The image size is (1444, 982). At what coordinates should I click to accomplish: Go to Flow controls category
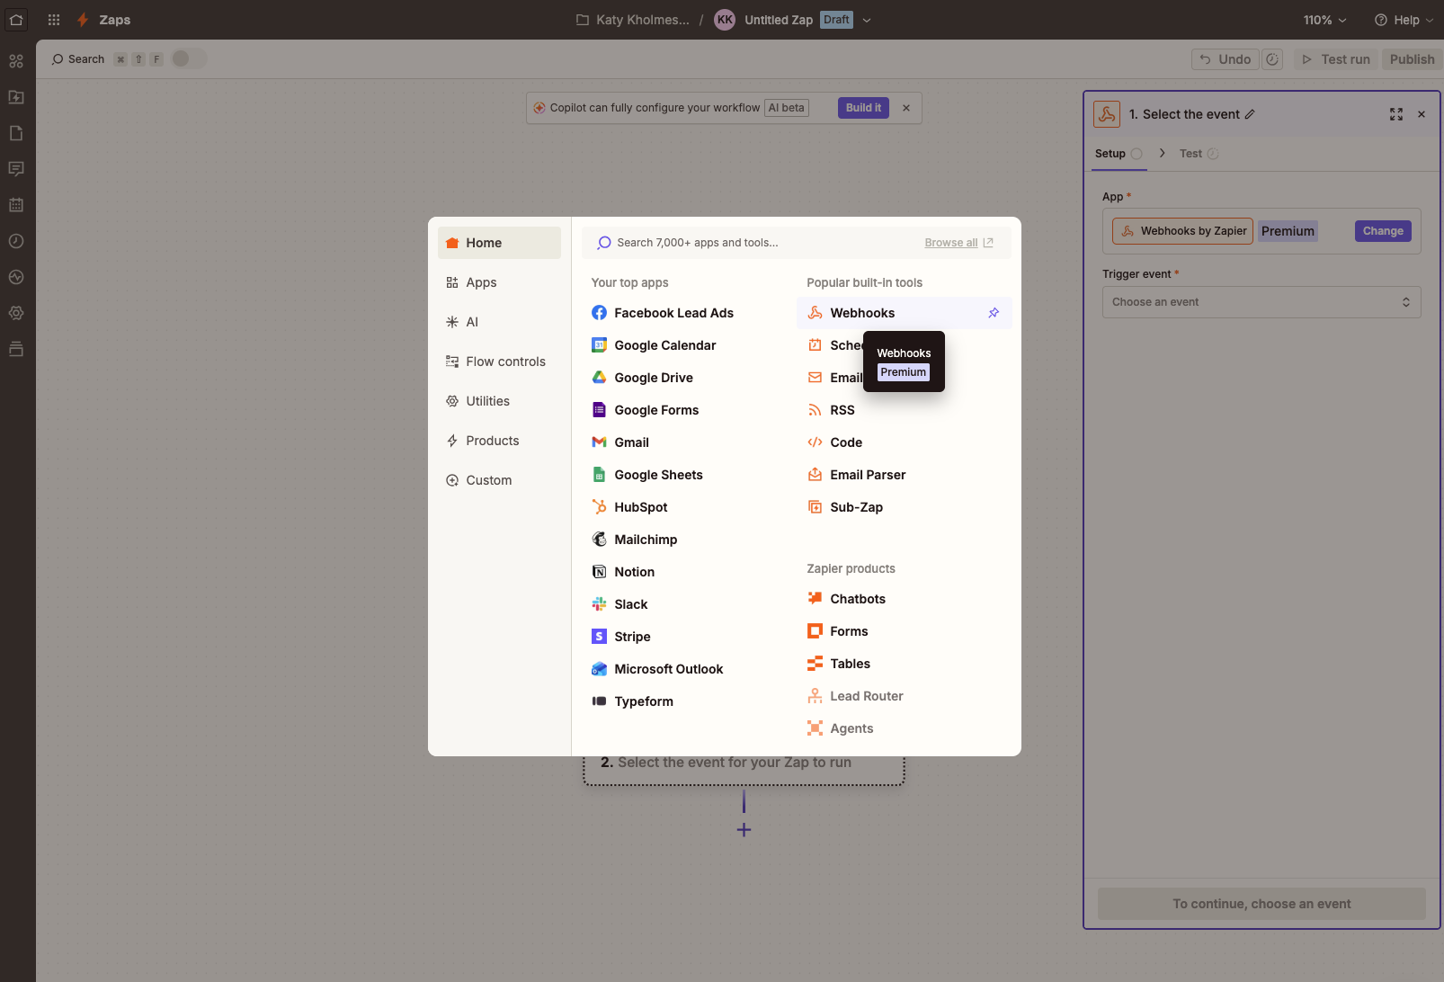pos(499,362)
